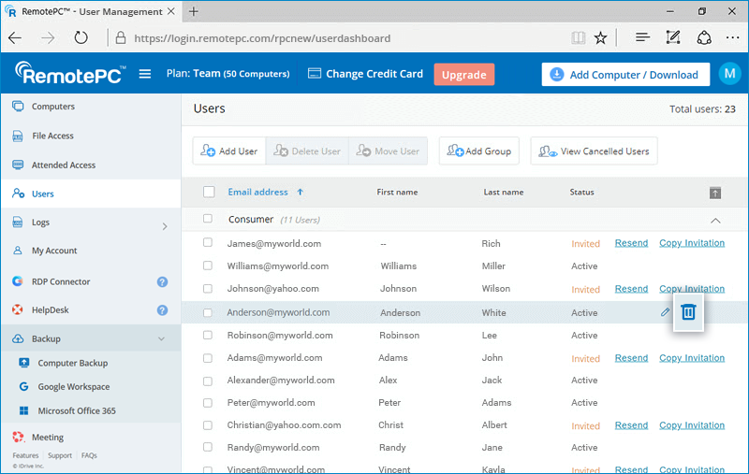Collapse the Consumer group chevron
Image resolution: width=749 pixels, height=474 pixels.
(x=715, y=221)
